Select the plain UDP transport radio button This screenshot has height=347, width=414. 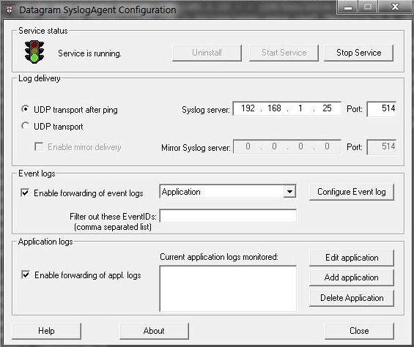coord(26,126)
